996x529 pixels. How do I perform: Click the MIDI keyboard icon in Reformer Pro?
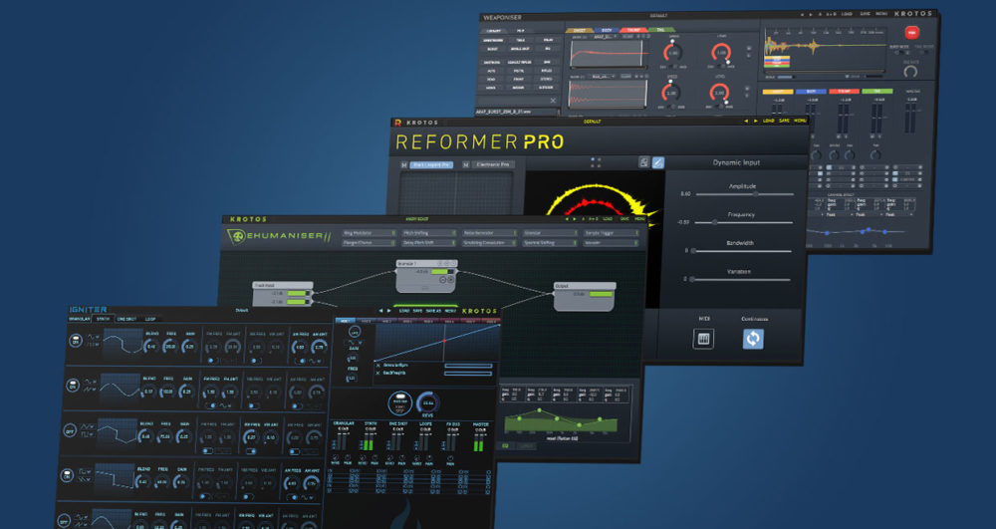(703, 339)
